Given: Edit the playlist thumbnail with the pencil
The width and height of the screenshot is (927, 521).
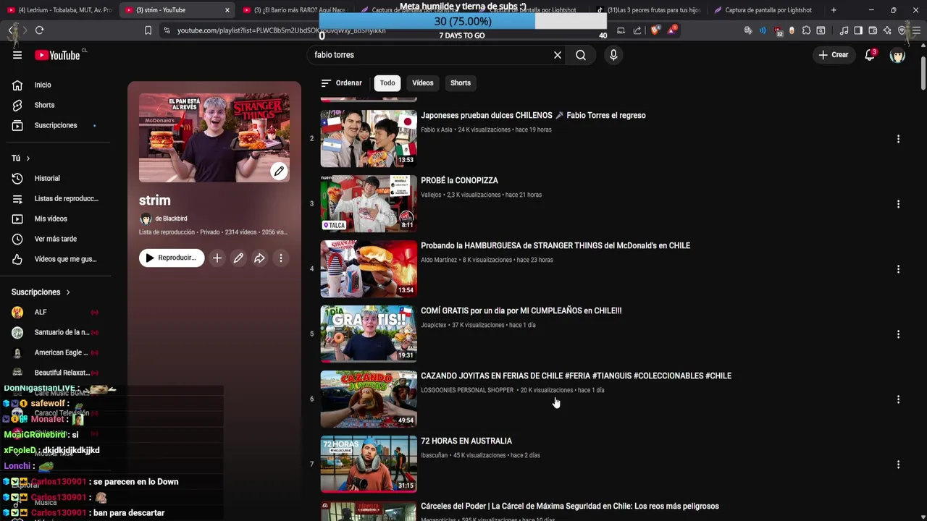Looking at the screenshot, I should click(x=279, y=171).
